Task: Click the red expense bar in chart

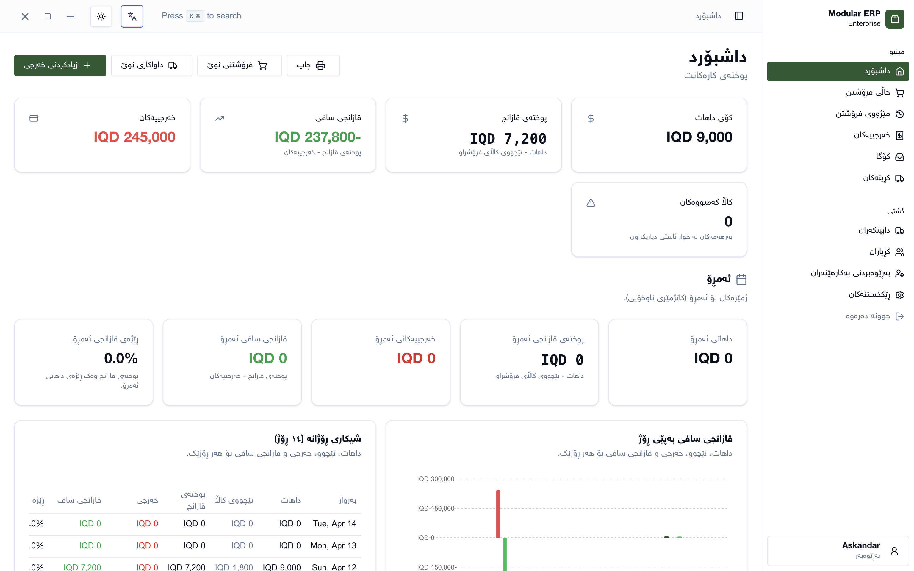Action: (x=498, y=514)
